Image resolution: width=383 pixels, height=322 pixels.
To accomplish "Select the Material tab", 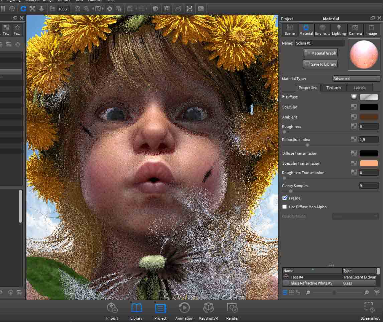I will [x=306, y=30].
